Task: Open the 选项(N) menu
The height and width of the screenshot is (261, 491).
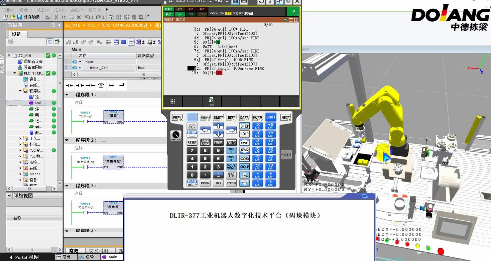Action: tap(95, 10)
